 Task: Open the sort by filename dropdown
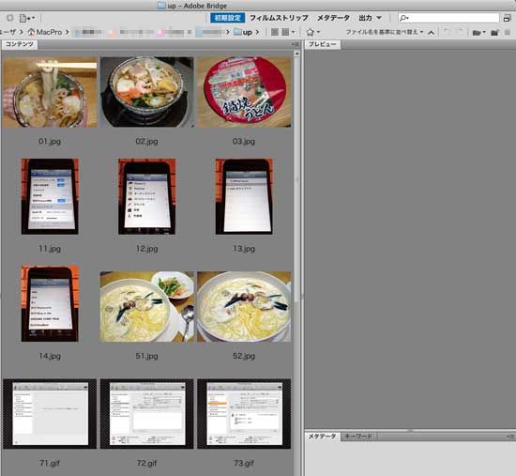(x=385, y=32)
